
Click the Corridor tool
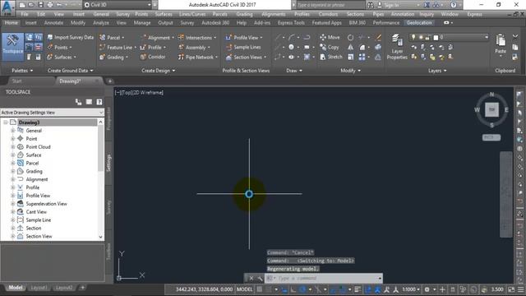click(x=153, y=57)
